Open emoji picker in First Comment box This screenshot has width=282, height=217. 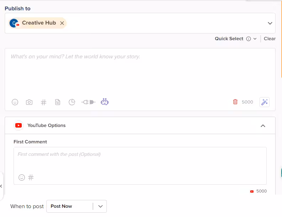click(22, 178)
